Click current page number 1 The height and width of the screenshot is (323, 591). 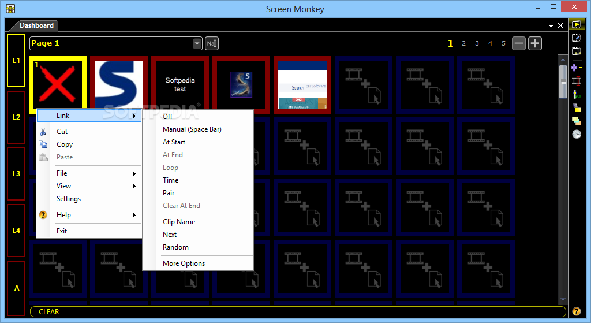tap(450, 43)
